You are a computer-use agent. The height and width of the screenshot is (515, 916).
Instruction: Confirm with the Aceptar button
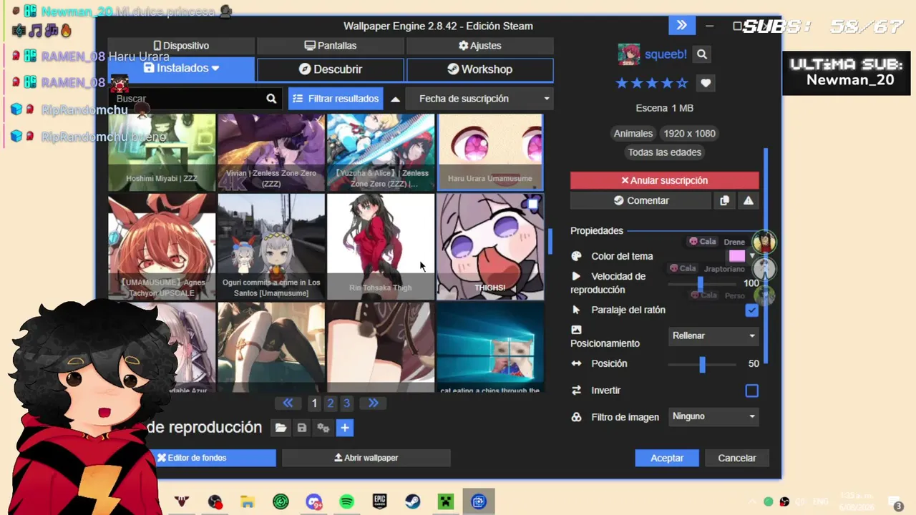click(x=667, y=458)
